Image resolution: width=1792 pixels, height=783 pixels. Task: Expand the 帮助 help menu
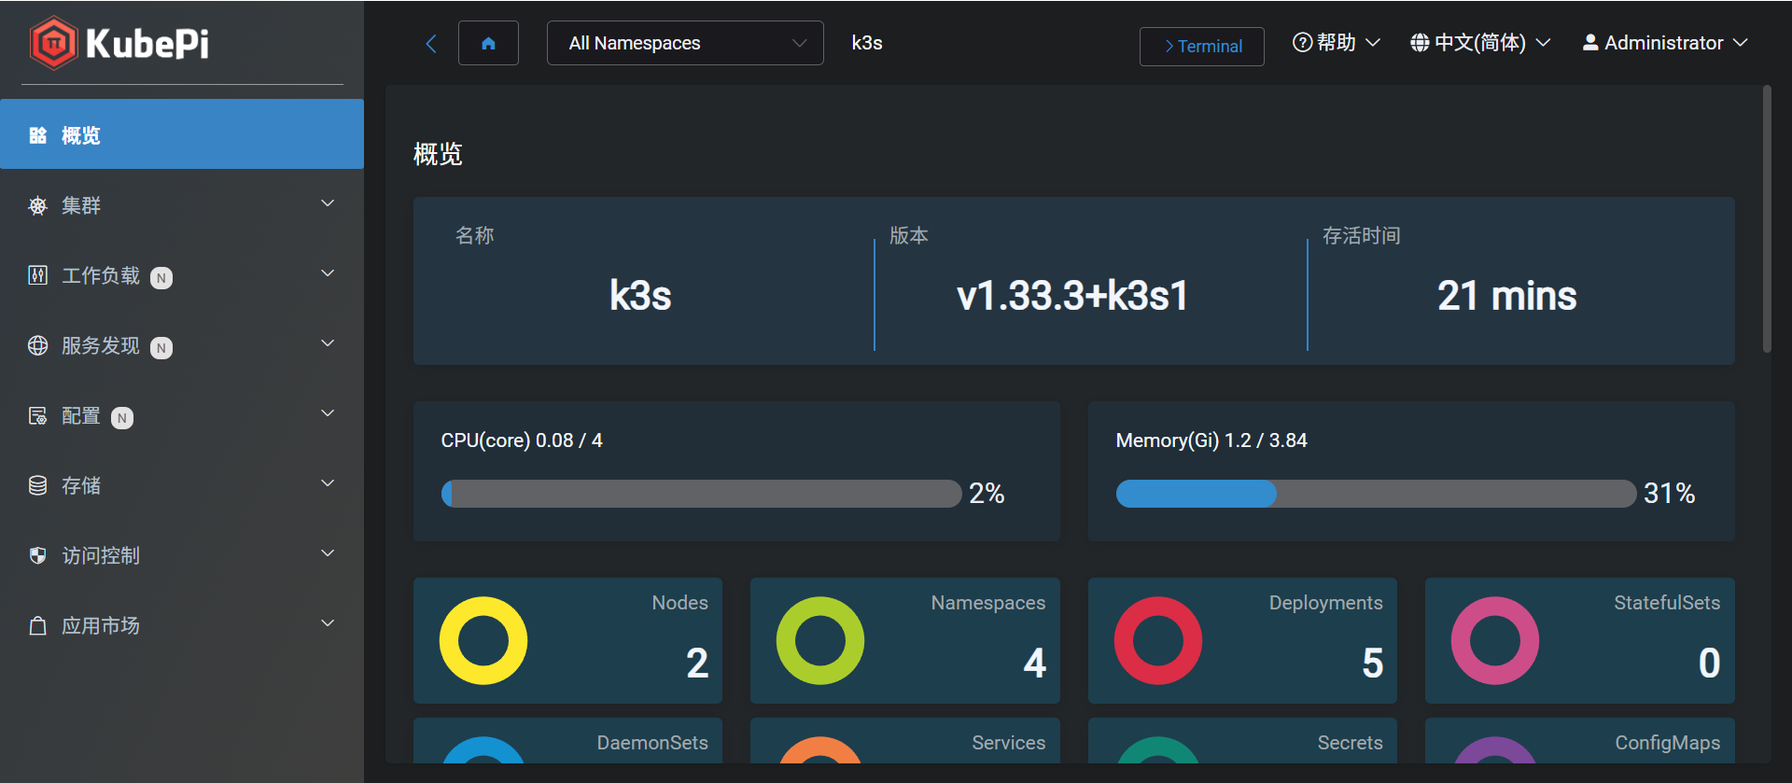[x=1336, y=43]
